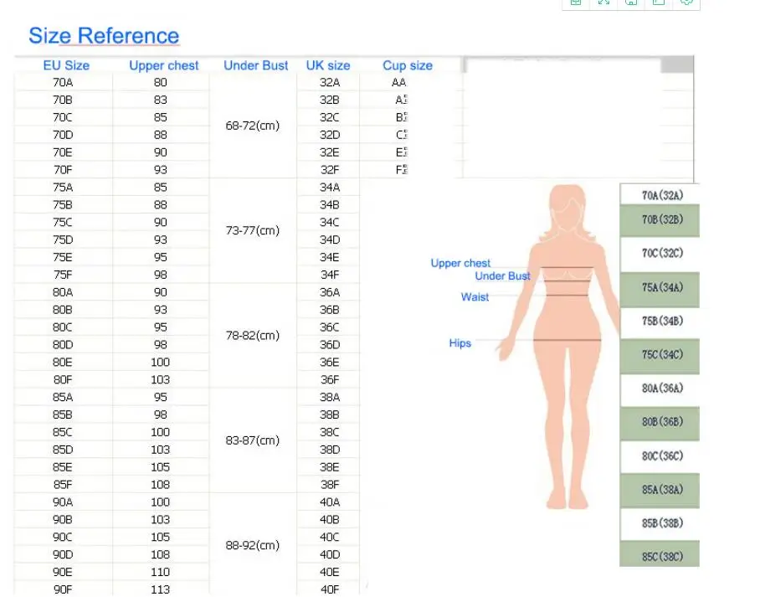
Task: Click the 80B(36B) entry in right list
Action: point(660,424)
